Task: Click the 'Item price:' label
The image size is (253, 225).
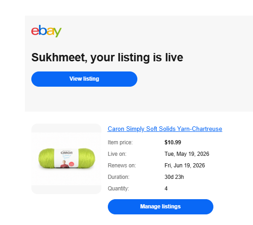Action: 120,142
